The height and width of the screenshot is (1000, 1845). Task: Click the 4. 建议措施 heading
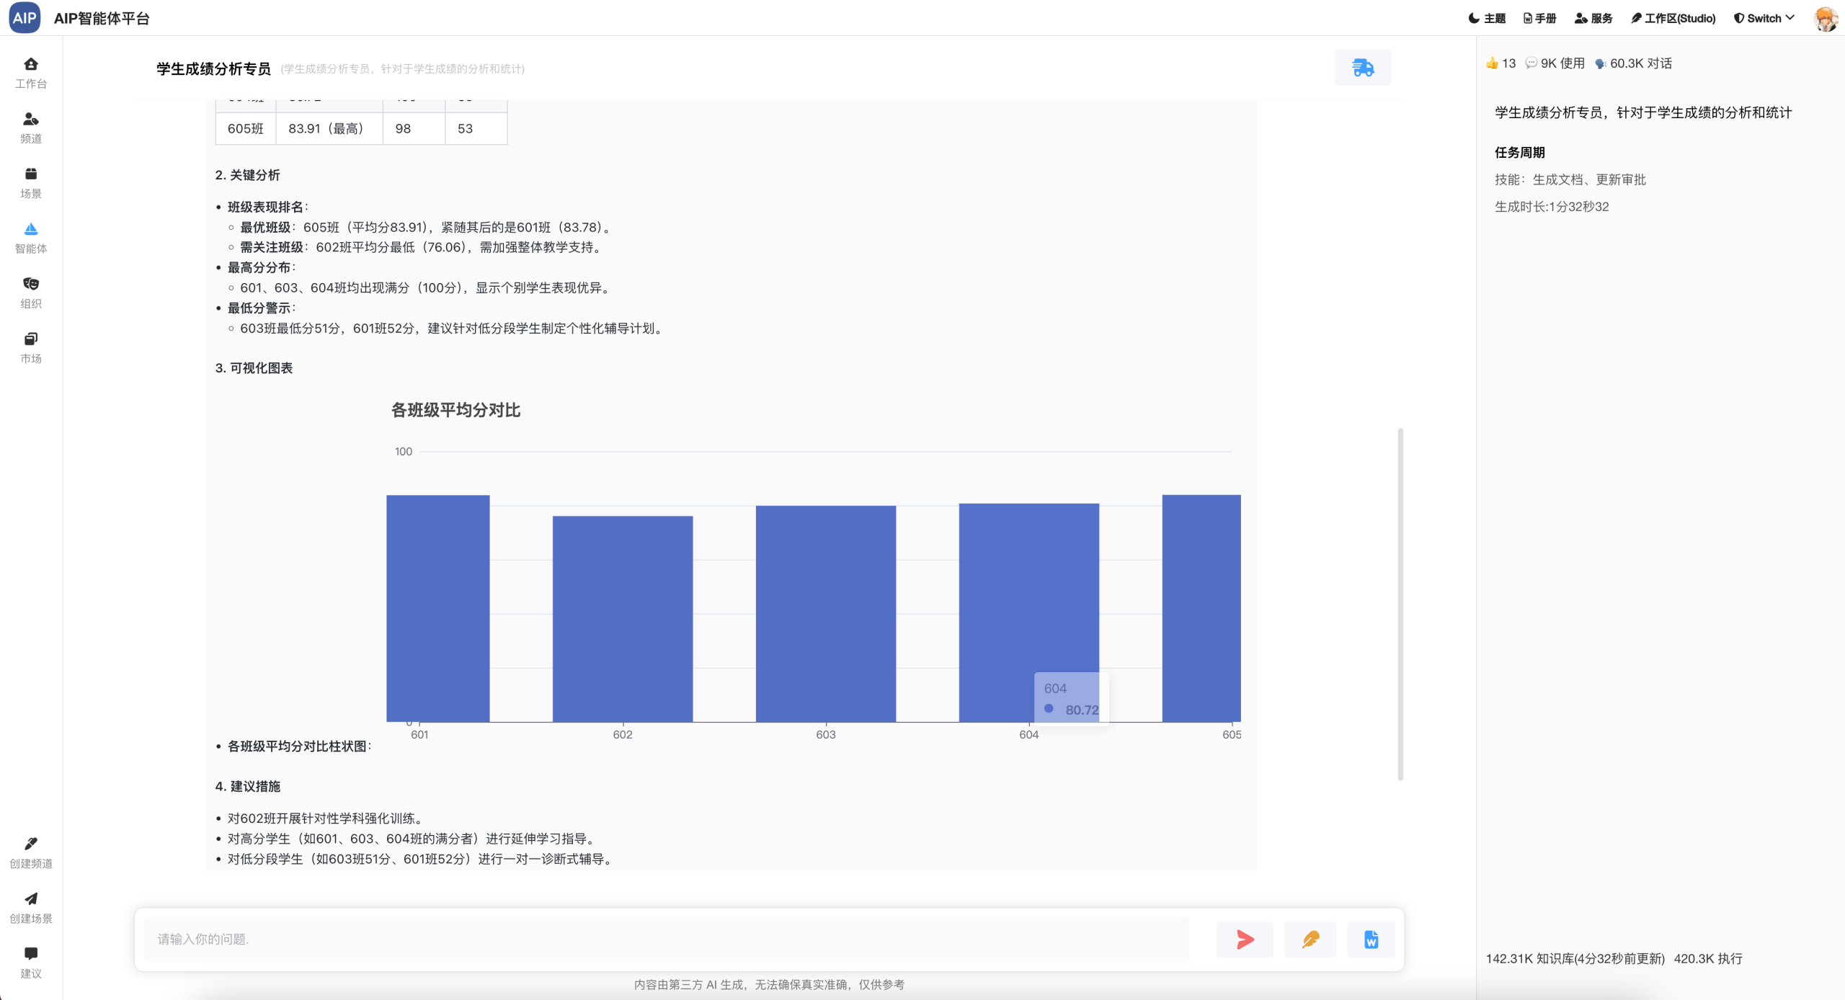(x=247, y=786)
